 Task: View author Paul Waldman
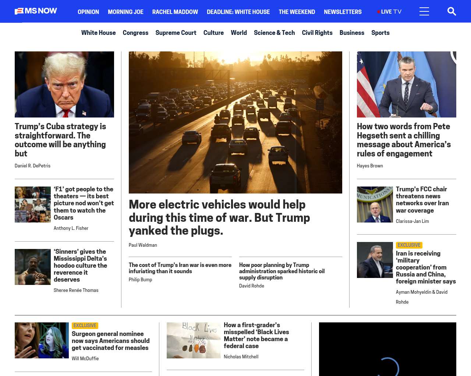click(143, 245)
